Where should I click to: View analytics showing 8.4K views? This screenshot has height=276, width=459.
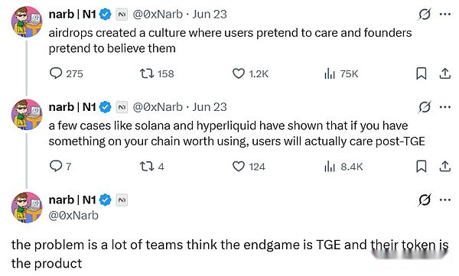tap(329, 166)
